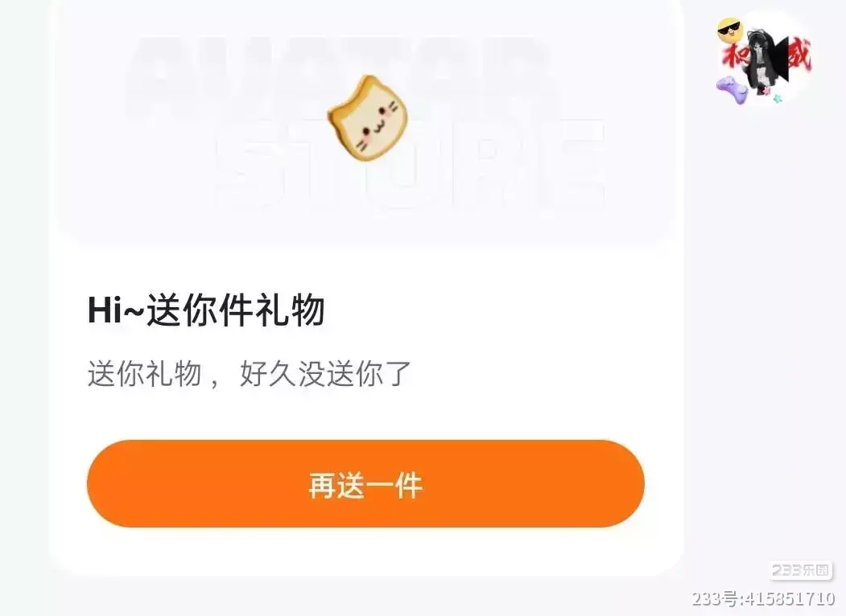Viewport: 846px width, 616px height.
Task: Open the gift card preview banner area
Action: click(x=365, y=121)
